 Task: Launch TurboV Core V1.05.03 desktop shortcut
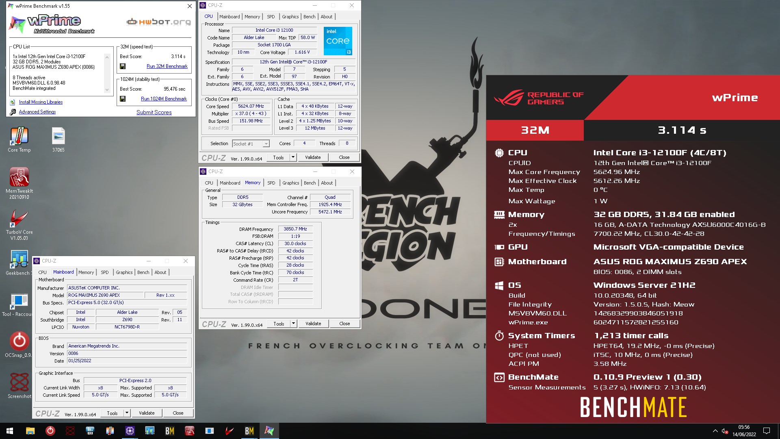coord(19,225)
